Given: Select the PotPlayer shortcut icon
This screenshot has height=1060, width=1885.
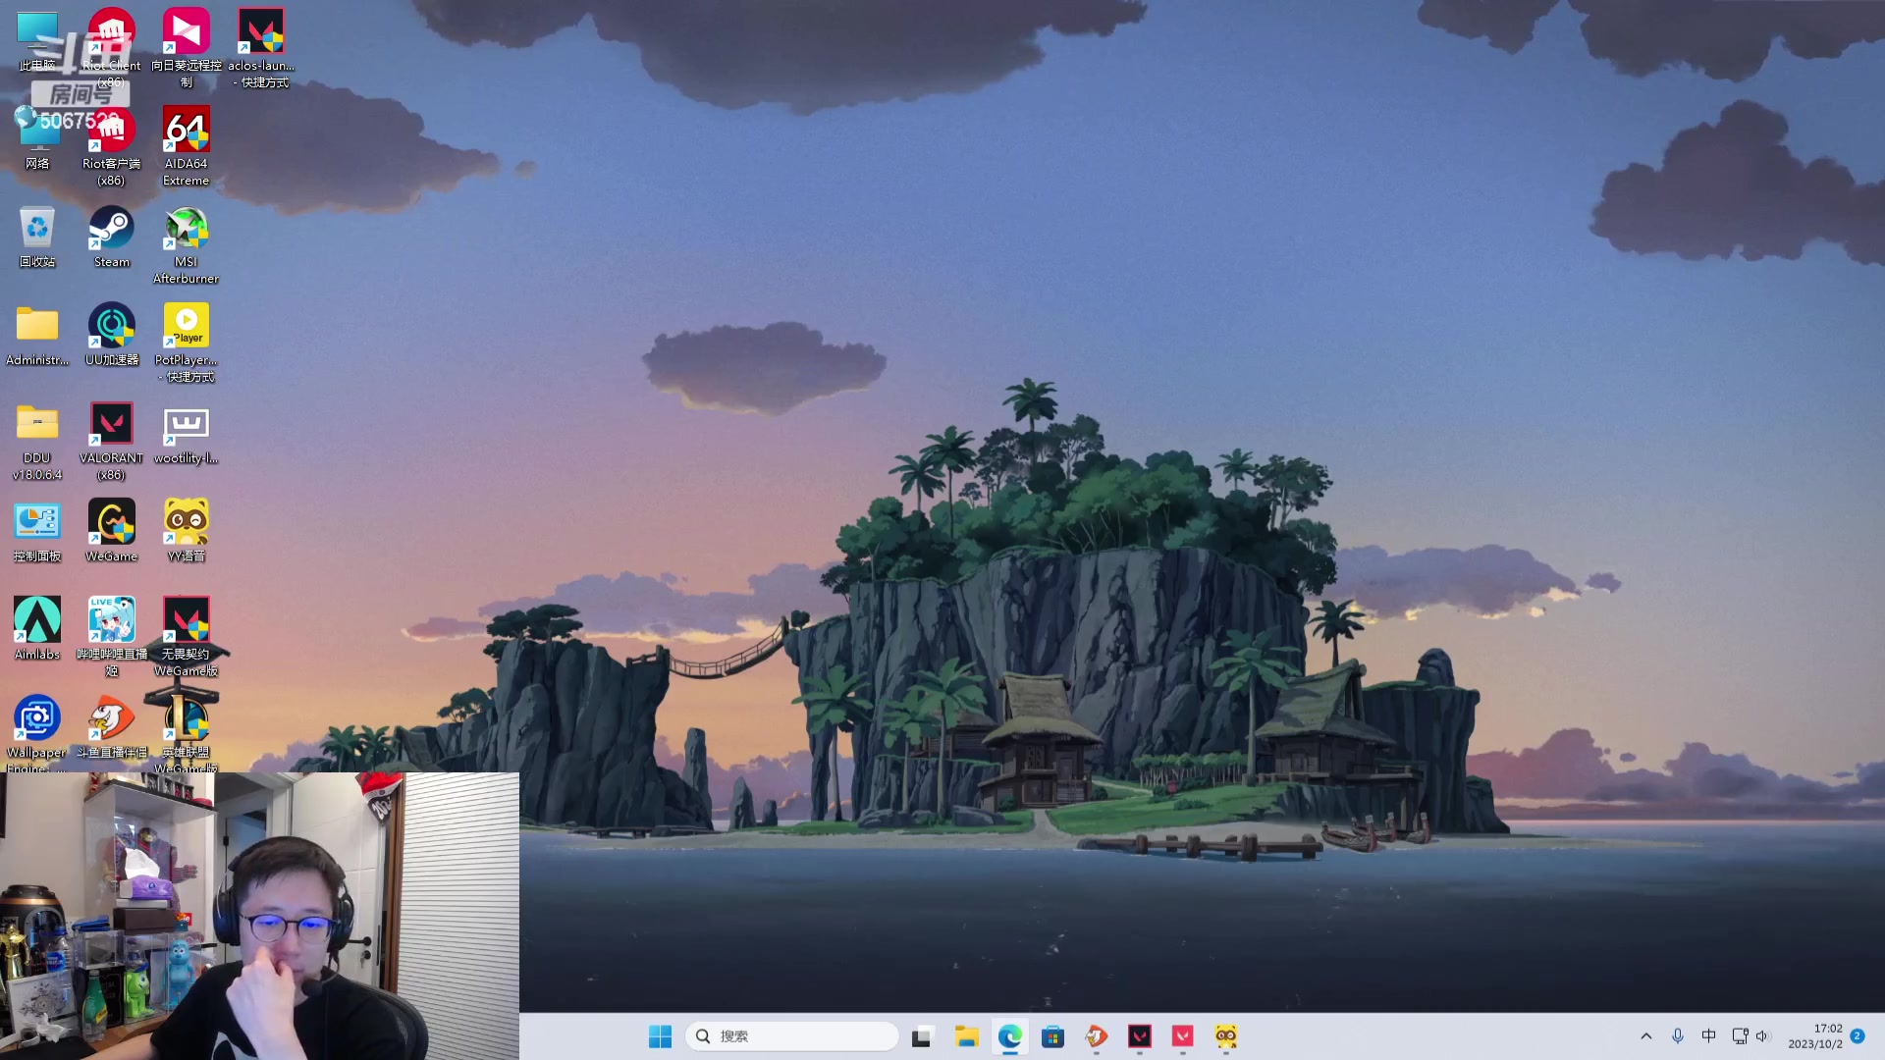Looking at the screenshot, I should tap(186, 342).
